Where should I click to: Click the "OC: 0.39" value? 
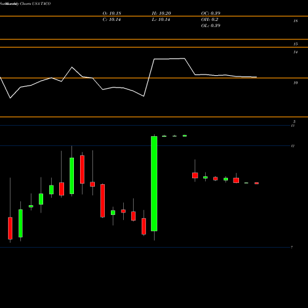tap(211, 14)
